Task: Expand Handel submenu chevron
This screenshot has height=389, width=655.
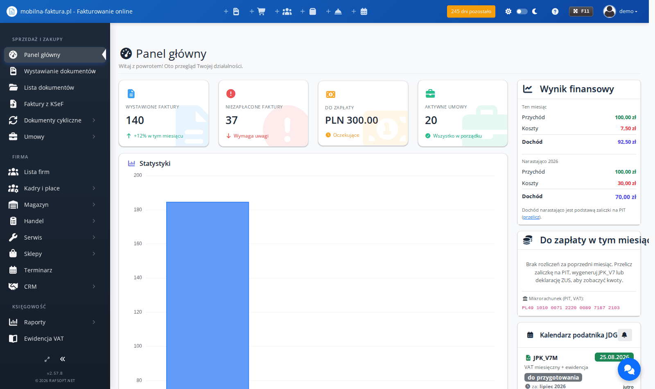Action: point(94,221)
